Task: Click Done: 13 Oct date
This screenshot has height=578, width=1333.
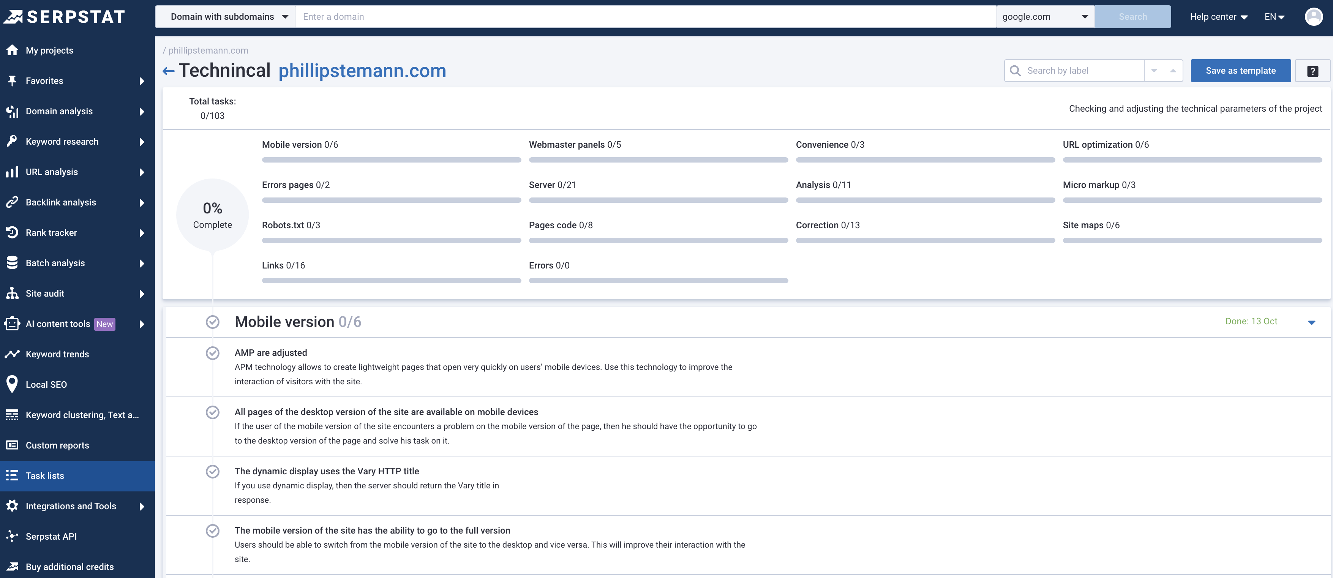Action: [x=1251, y=321]
